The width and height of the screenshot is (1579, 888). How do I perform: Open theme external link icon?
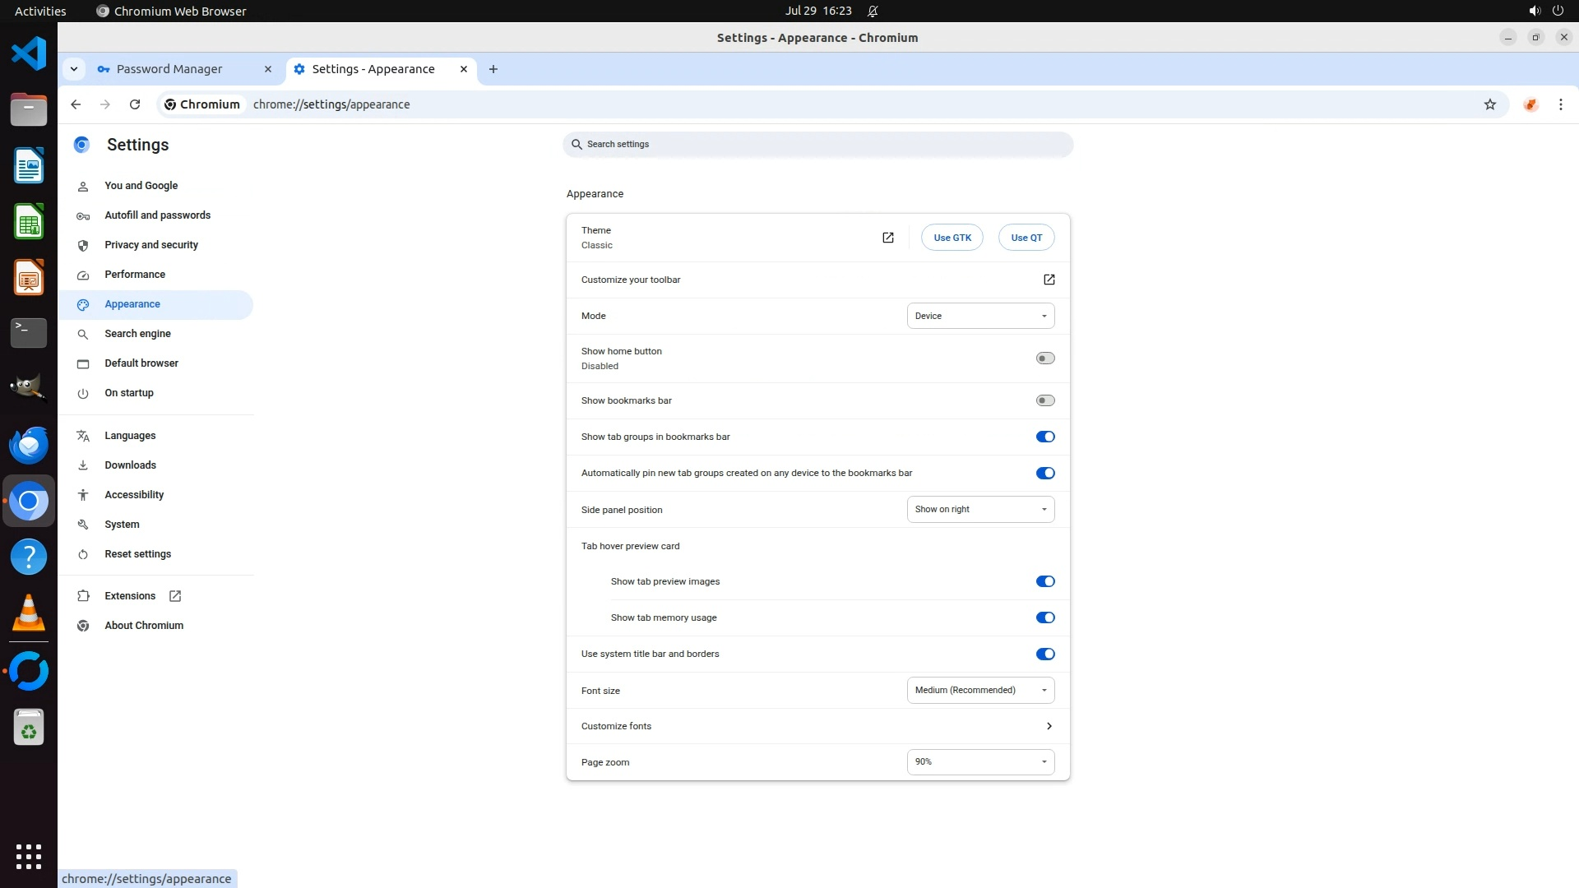click(887, 238)
